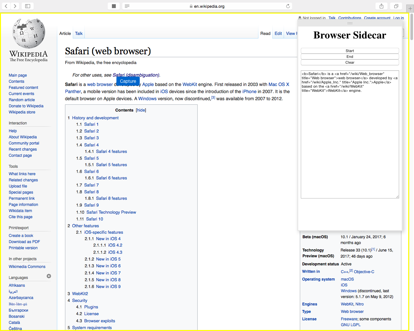Select Català language link

(14, 323)
